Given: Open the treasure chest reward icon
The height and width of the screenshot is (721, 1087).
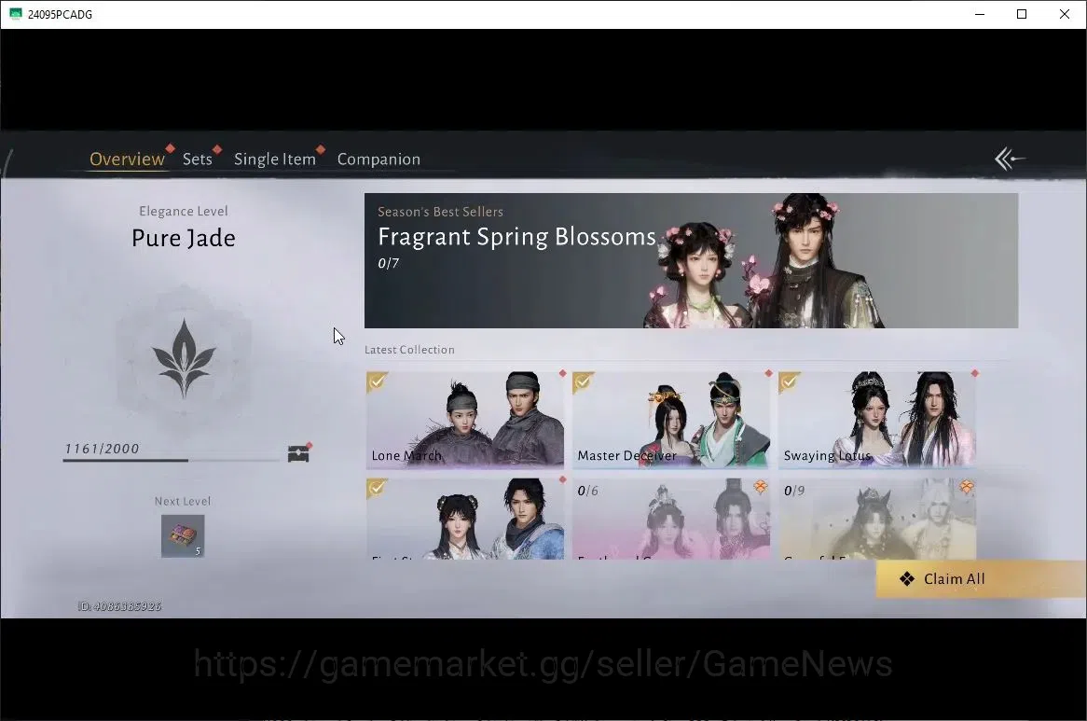Looking at the screenshot, I should 298,453.
